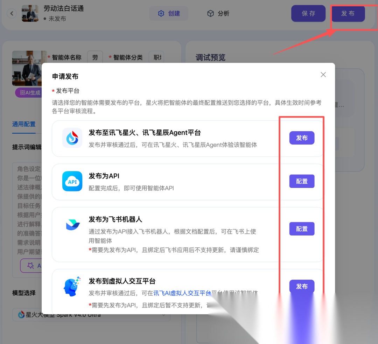
Task: Click the 模型选择 label
Action: pos(24,293)
